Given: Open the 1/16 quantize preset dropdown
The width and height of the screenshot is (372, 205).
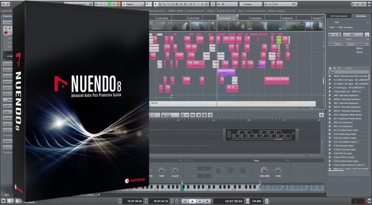Looking at the screenshot, I should click(x=284, y=4).
